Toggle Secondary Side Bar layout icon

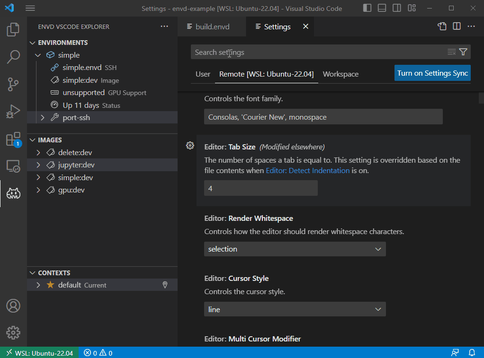[x=397, y=8]
